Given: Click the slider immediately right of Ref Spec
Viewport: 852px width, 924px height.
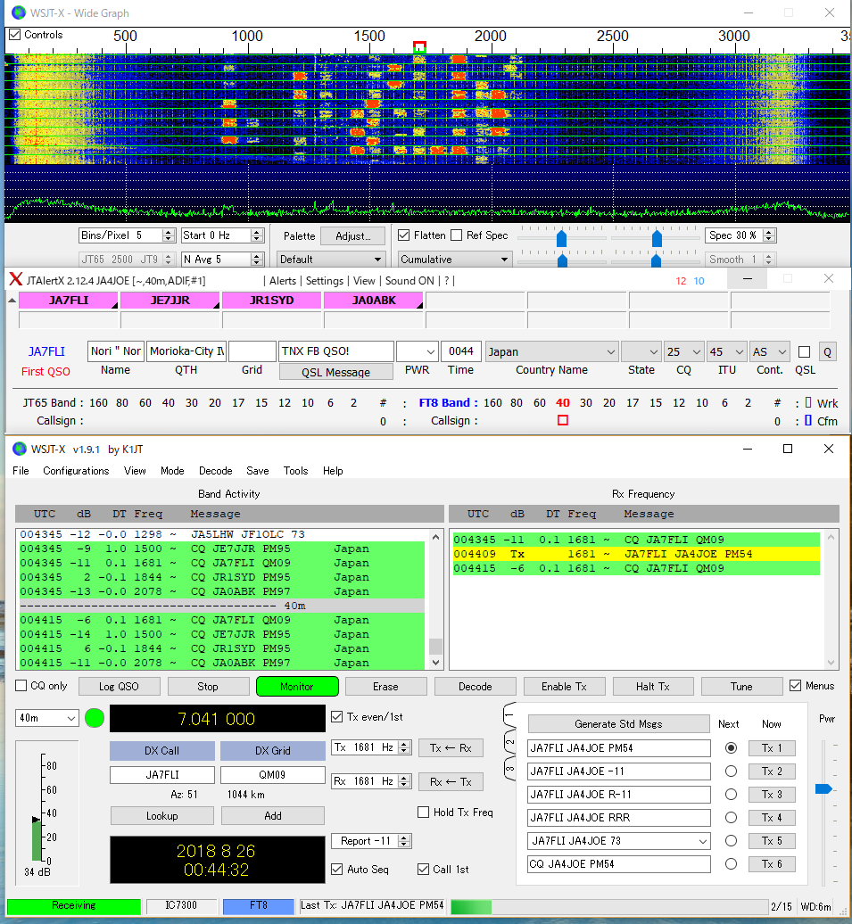Looking at the screenshot, I should (561, 237).
